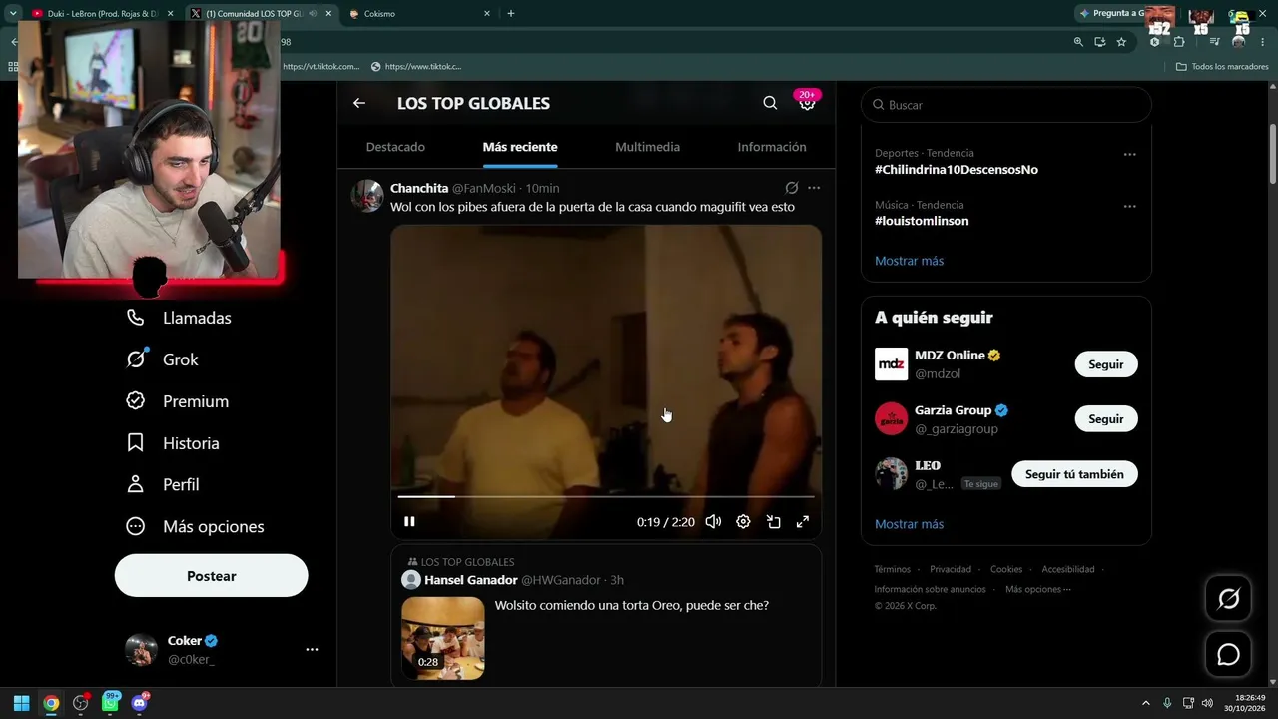Click the Postear button
Screen dimensions: 1278x719
pyautogui.click(x=212, y=576)
